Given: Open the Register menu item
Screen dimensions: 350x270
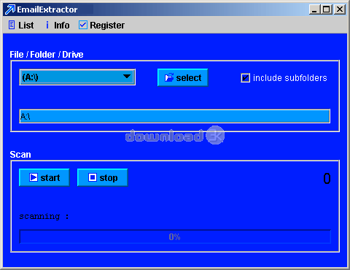Looking at the screenshot, I should 101,25.
